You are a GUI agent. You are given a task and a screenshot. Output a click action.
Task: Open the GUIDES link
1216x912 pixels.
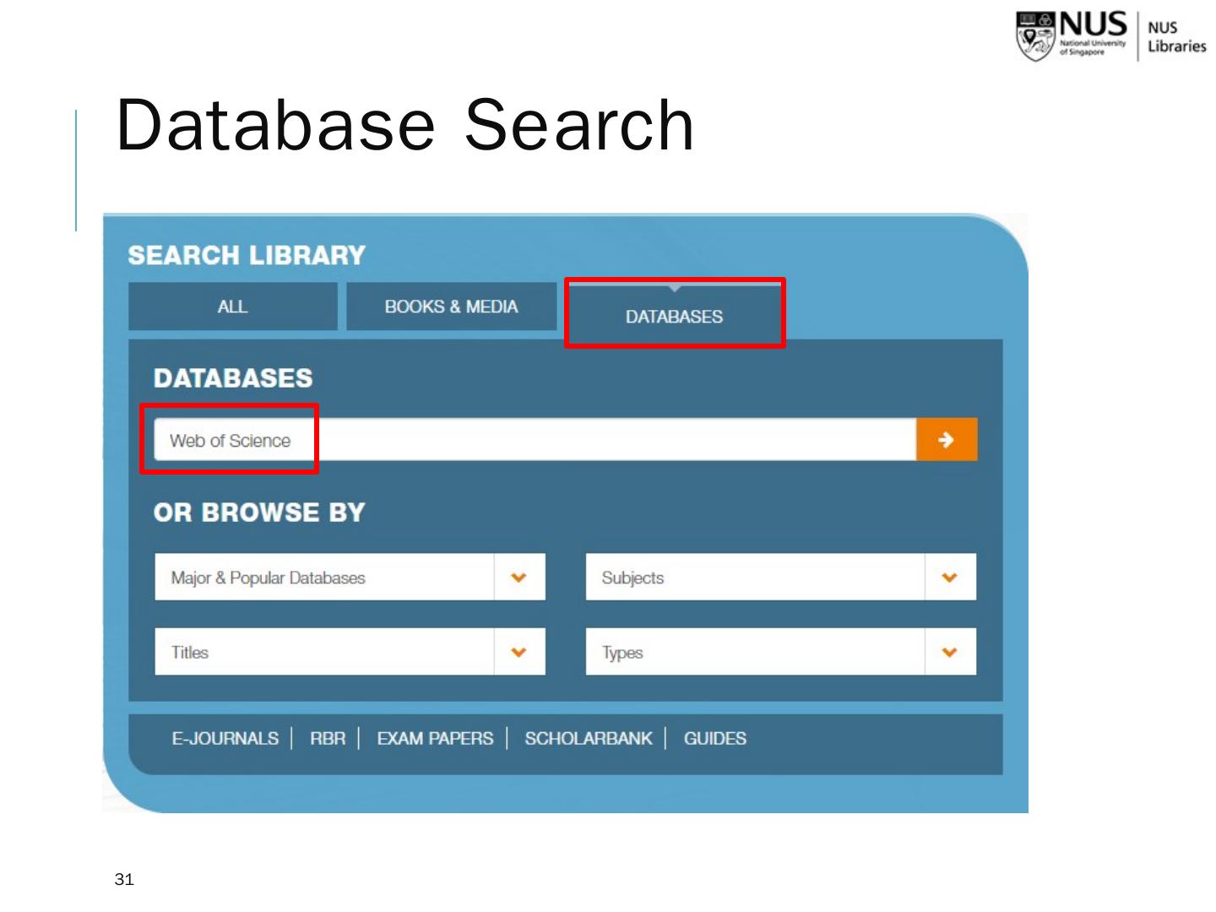[714, 738]
